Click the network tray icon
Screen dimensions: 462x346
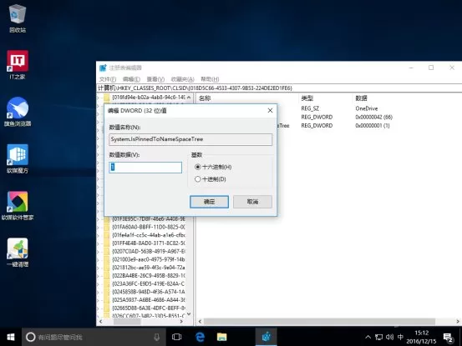click(378, 337)
